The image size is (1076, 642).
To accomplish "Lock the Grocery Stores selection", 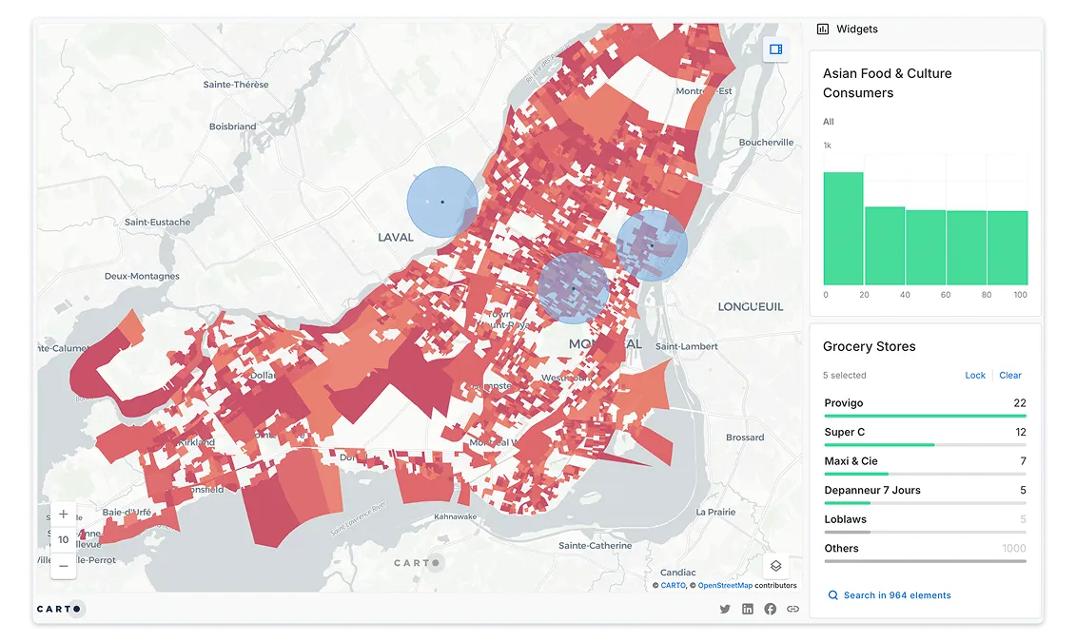I will pyautogui.click(x=975, y=376).
